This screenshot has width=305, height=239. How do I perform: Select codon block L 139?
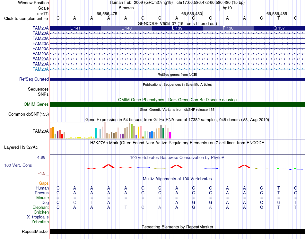coord(177,28)
